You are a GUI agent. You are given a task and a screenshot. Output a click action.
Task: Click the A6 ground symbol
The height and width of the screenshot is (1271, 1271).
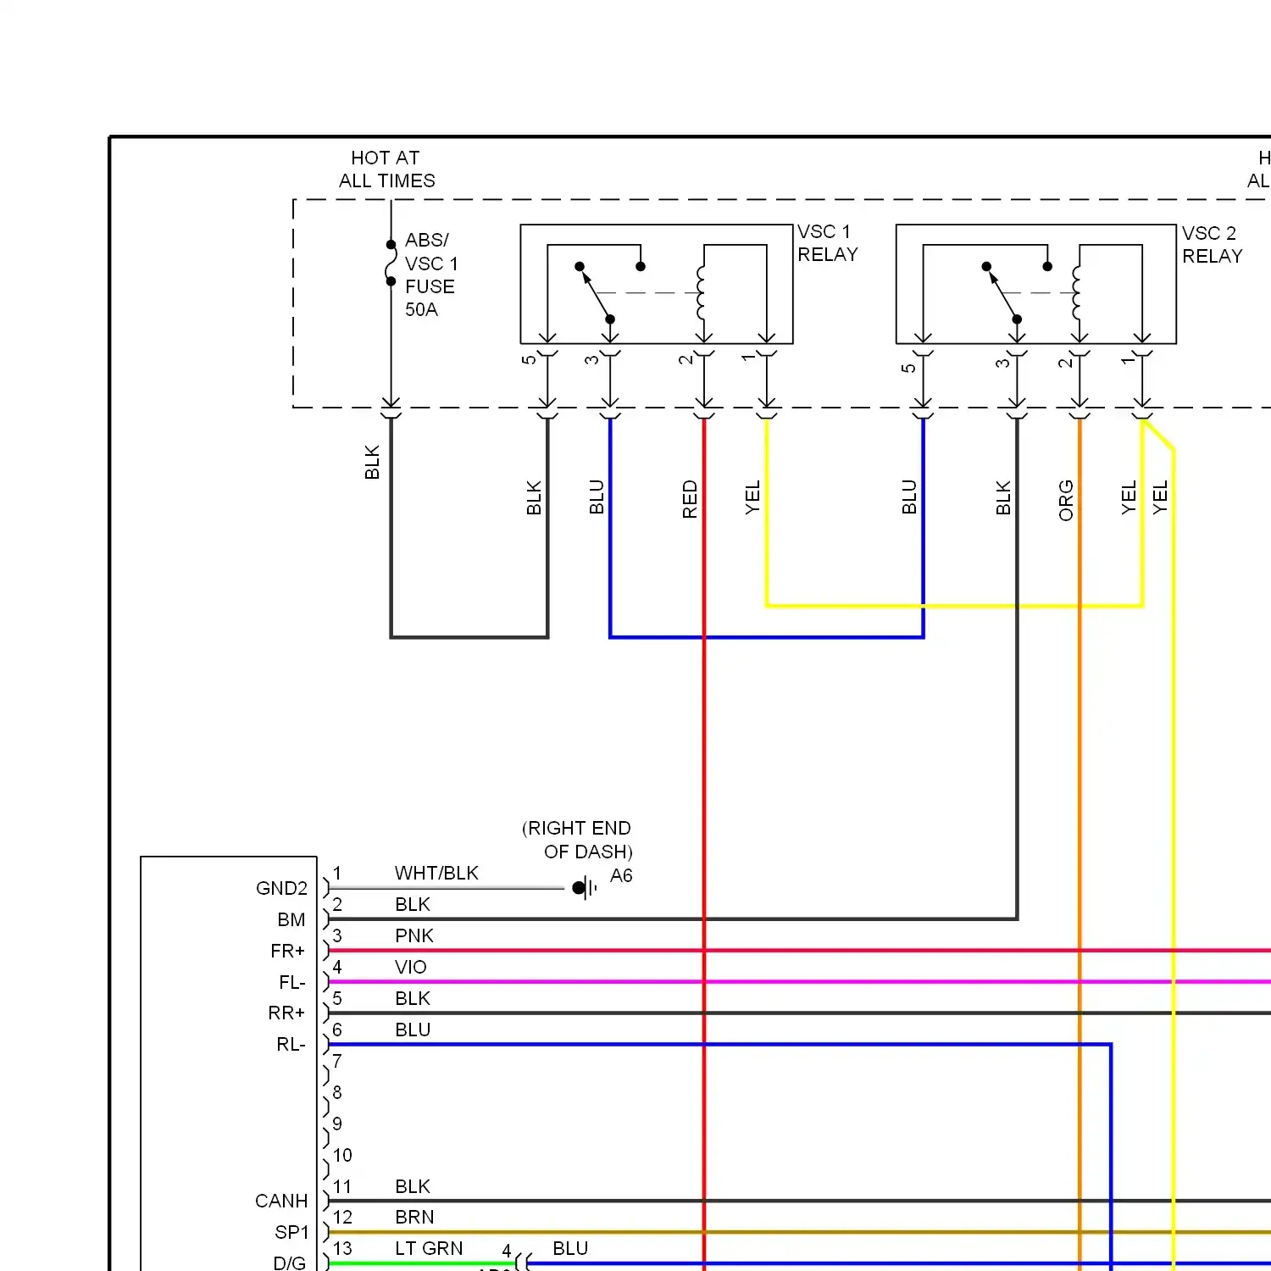point(585,888)
